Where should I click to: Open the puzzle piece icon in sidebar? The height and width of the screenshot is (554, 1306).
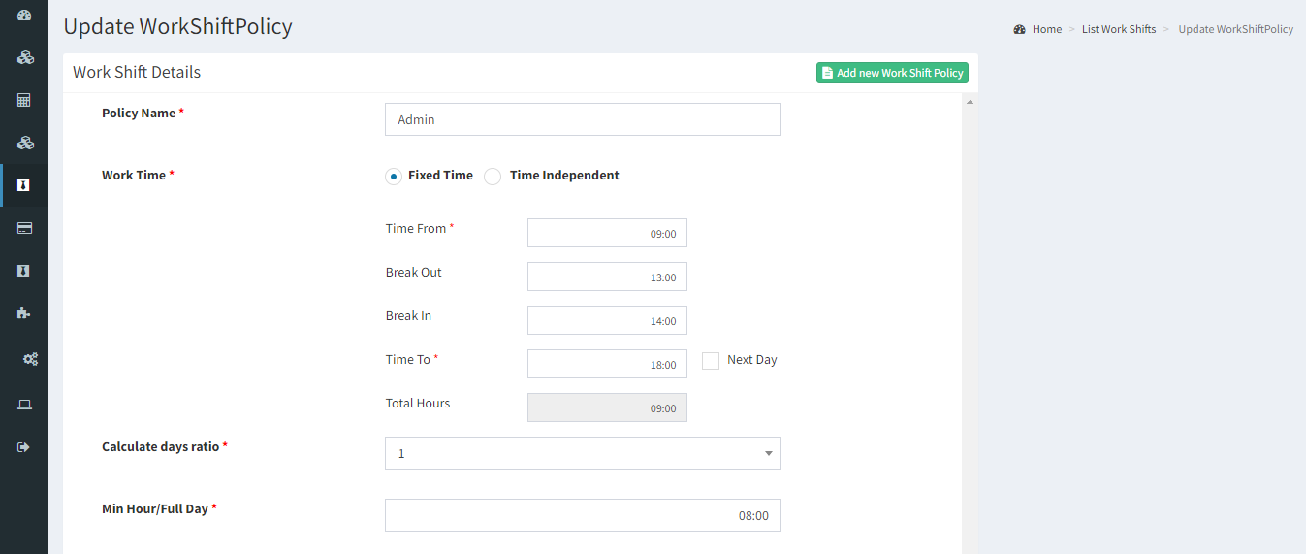tap(24, 313)
